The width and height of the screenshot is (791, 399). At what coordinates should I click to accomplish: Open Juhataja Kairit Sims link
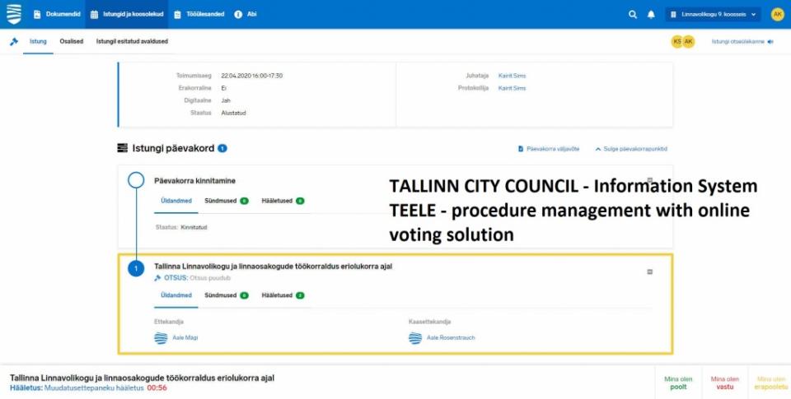point(512,76)
